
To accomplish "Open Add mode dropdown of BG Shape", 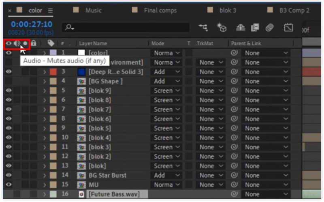I will tap(166, 81).
